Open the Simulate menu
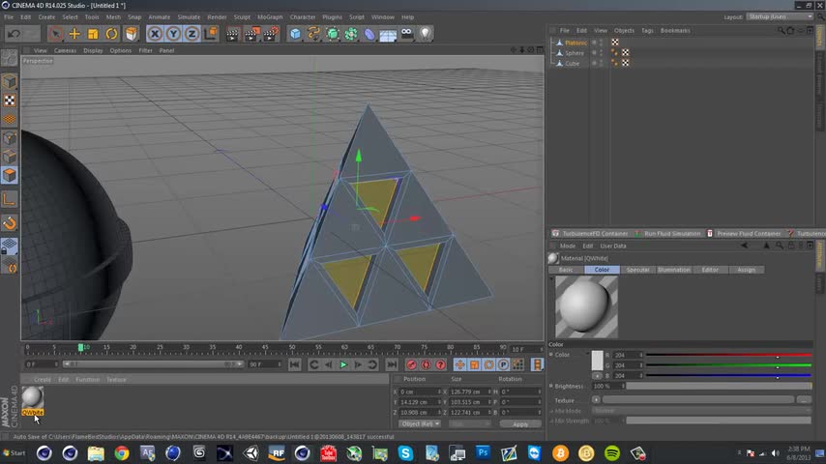 (189, 16)
